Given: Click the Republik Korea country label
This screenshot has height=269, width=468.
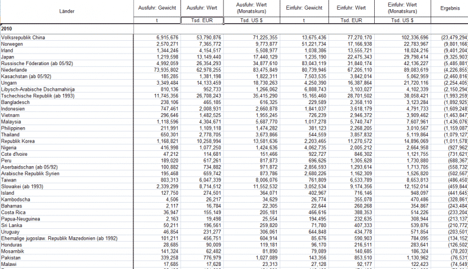Looking at the screenshot, I should click(x=19, y=141).
